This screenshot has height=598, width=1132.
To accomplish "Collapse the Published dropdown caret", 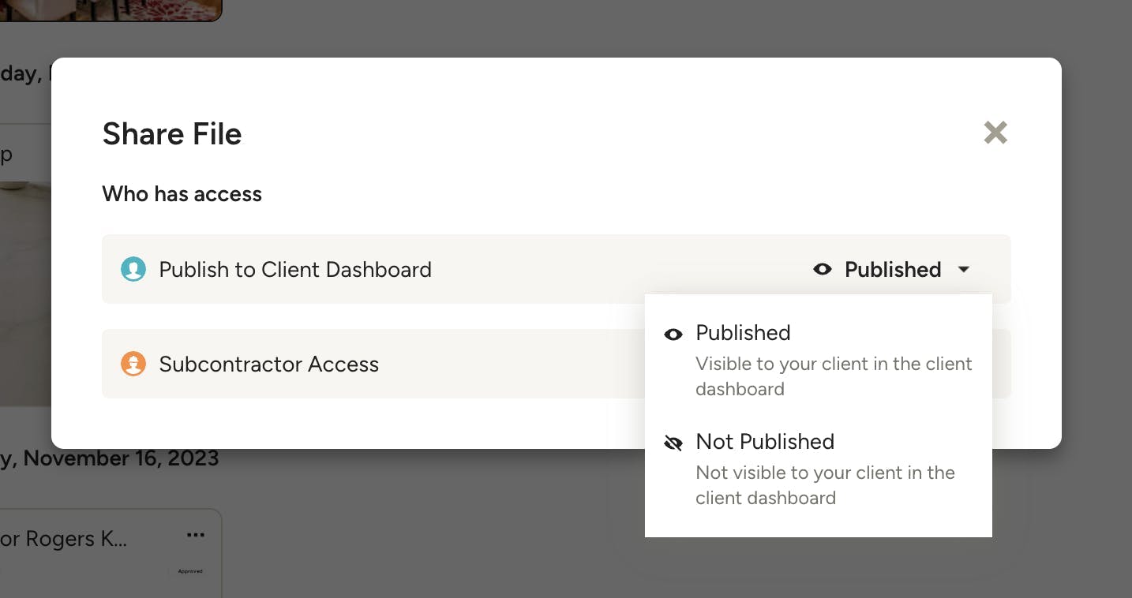I will [964, 270].
